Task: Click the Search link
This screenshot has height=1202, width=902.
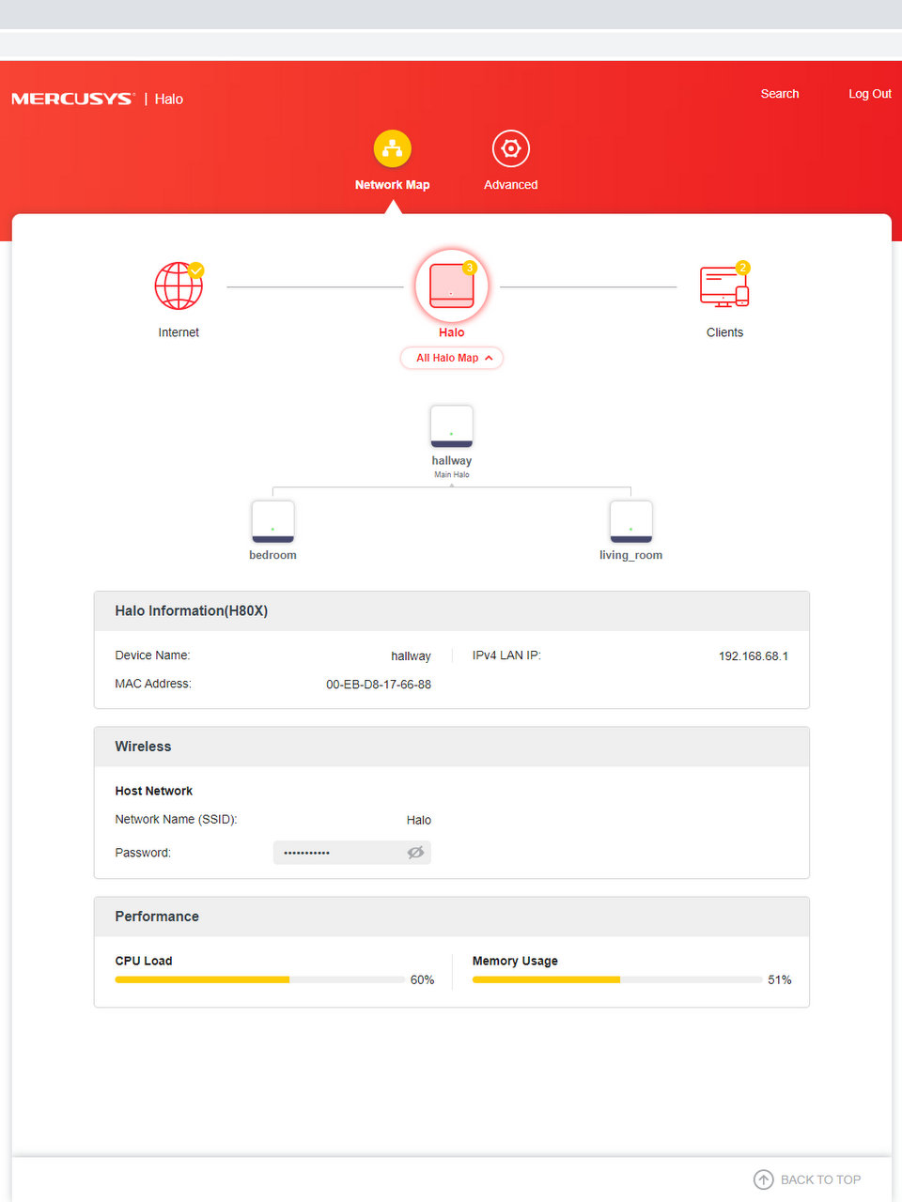Action: tap(779, 94)
